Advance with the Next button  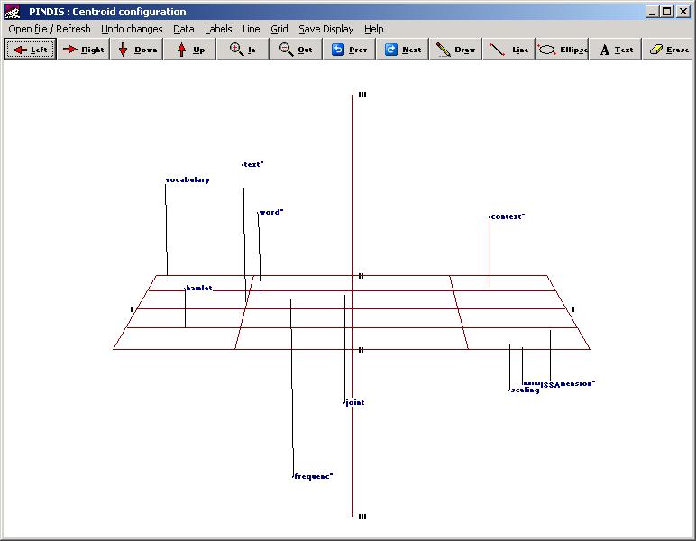402,50
